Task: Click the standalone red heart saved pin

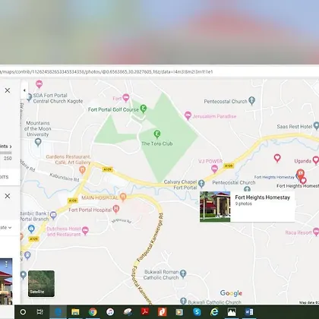Action: click(277, 158)
